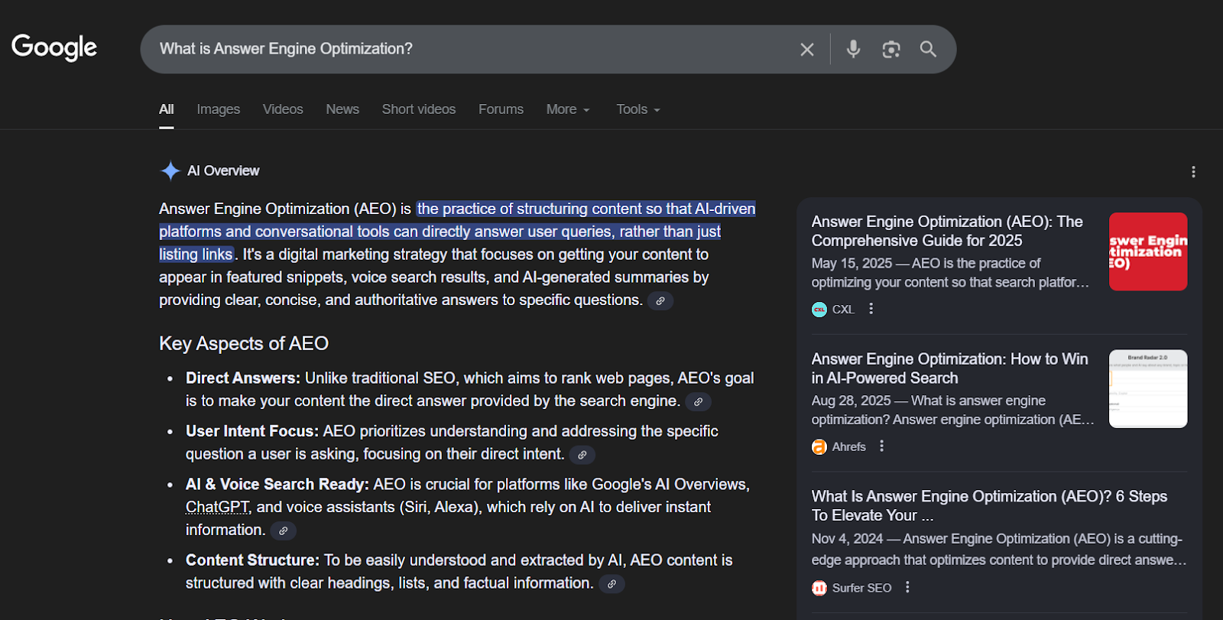Clear the search query text
Viewport: 1223px width, 620px height.
(x=806, y=50)
